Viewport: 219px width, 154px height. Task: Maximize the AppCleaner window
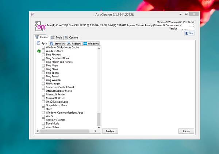tap(186, 14)
